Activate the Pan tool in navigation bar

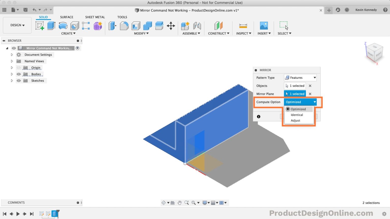pos(180,203)
